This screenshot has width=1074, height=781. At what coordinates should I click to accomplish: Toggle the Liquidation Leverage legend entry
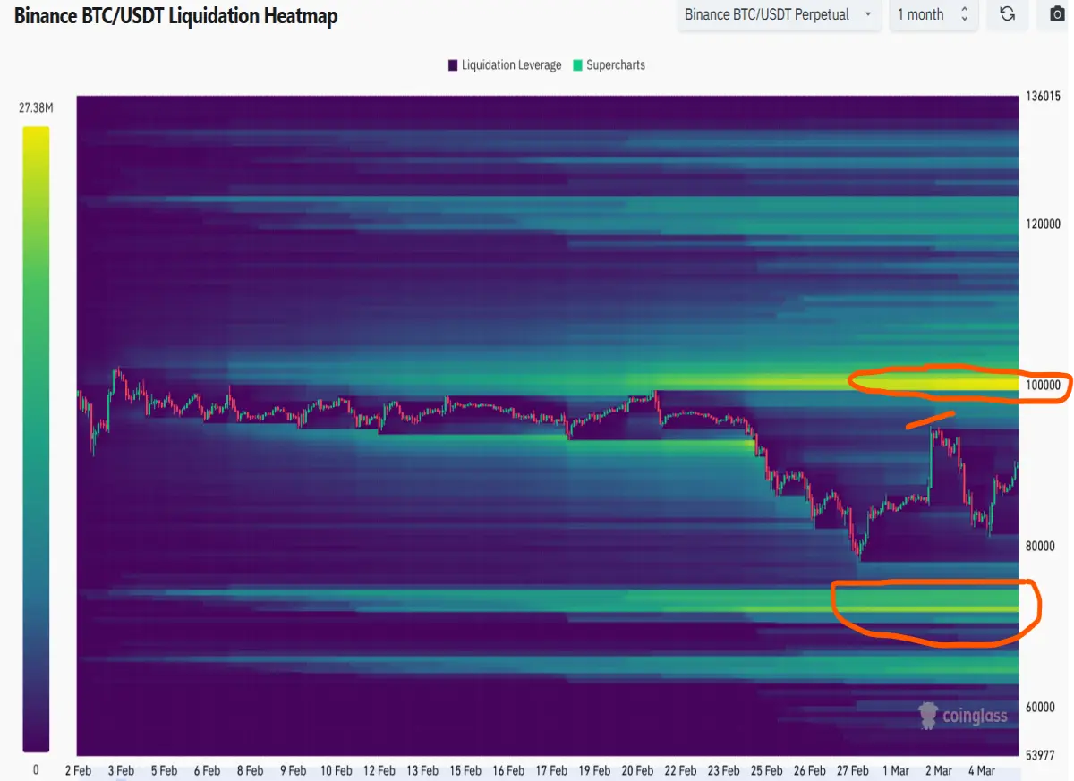point(505,65)
